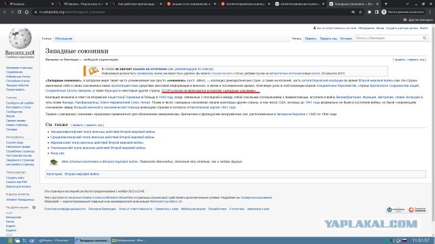Click the Создать учётную запись link
The image size is (435, 244).
[402, 28]
